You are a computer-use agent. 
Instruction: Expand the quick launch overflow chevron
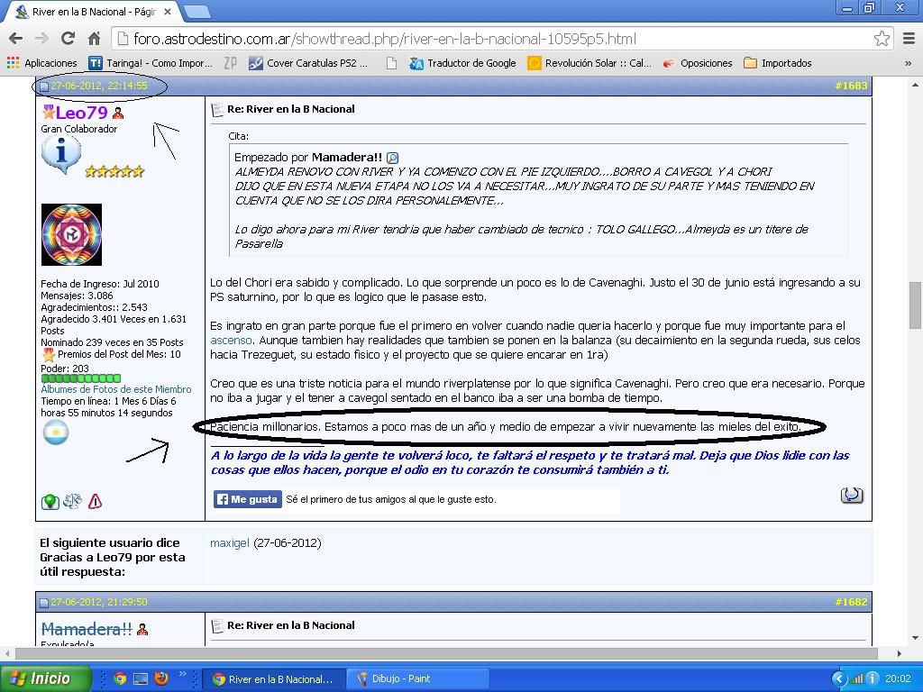[x=183, y=675]
